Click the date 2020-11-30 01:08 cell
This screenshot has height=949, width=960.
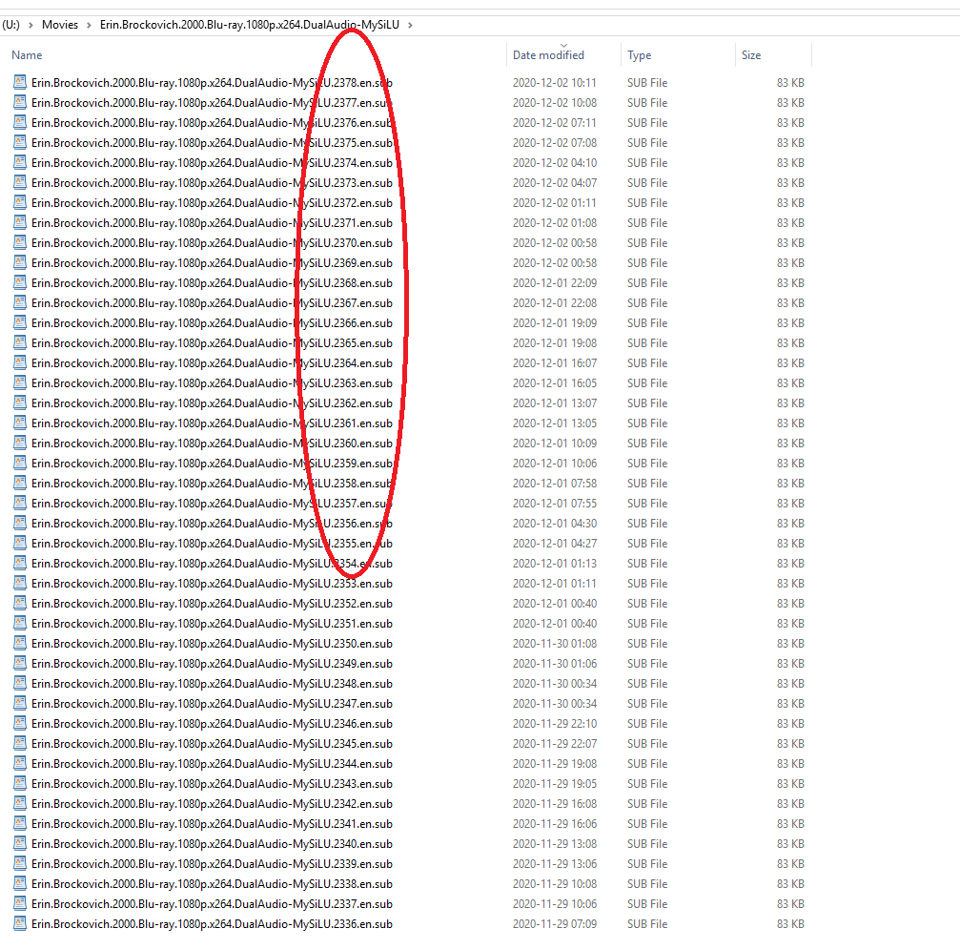coord(555,643)
